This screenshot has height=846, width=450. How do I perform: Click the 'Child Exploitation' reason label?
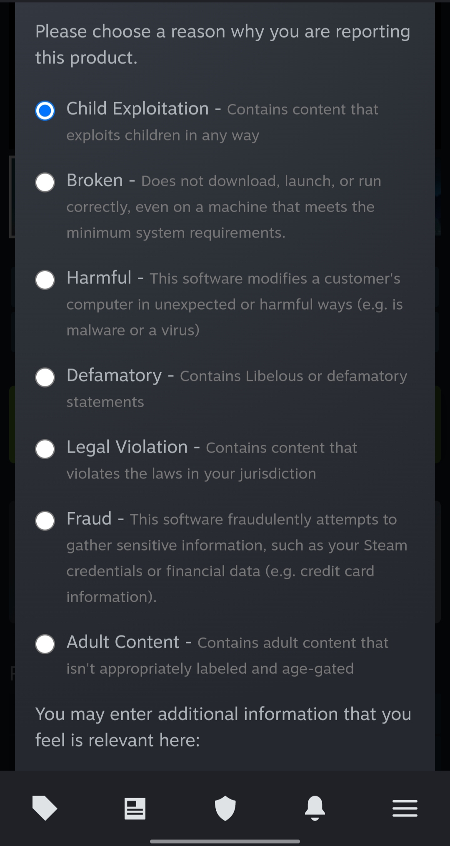click(137, 109)
